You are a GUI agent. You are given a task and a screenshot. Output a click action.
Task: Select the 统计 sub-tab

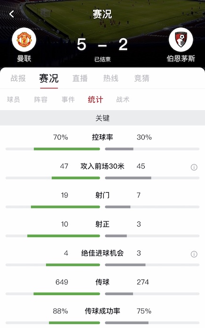pos(95,99)
